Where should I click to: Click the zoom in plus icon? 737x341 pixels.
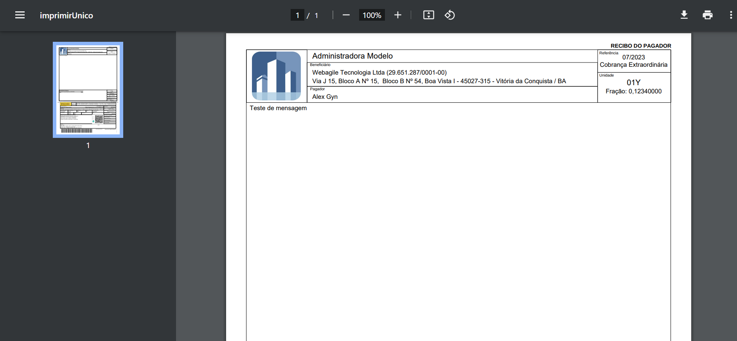tap(397, 15)
